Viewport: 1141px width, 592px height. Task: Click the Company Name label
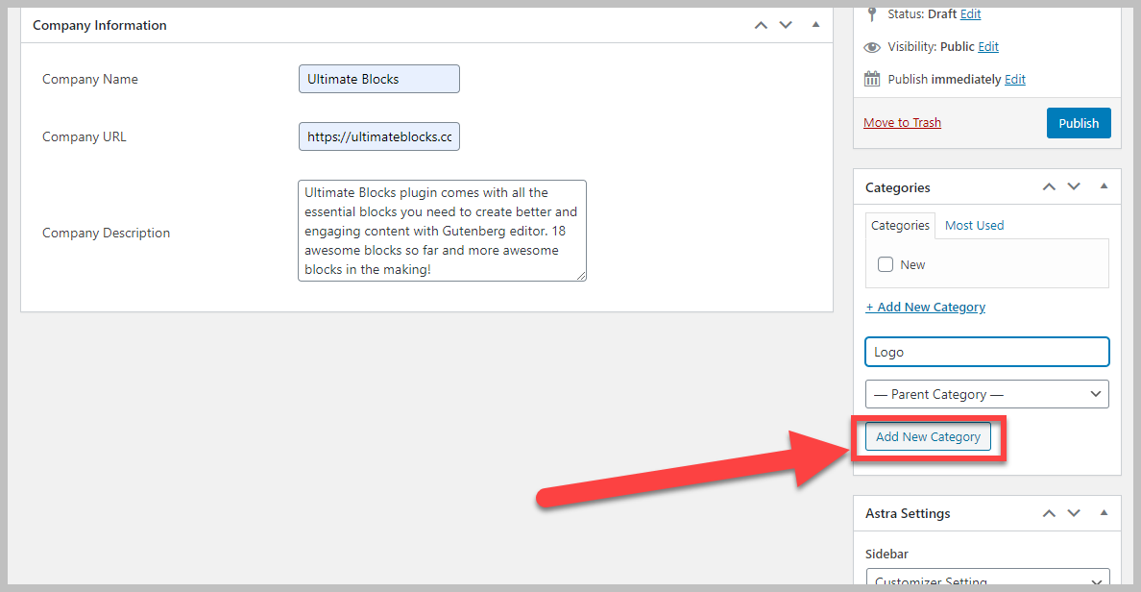click(90, 80)
